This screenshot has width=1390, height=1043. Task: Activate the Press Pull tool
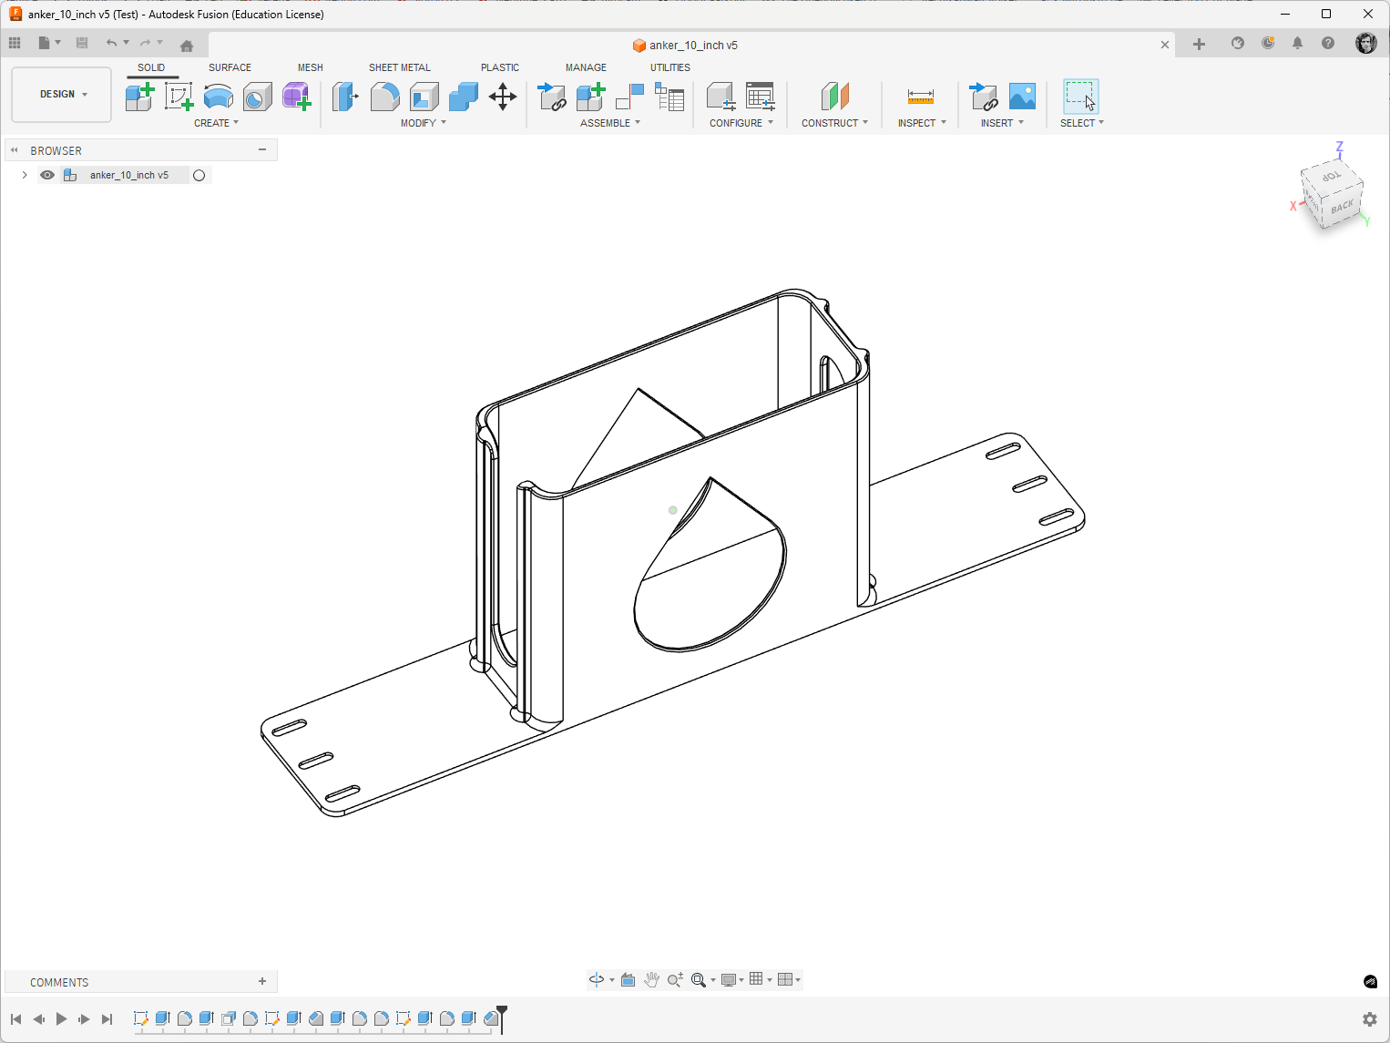[345, 96]
